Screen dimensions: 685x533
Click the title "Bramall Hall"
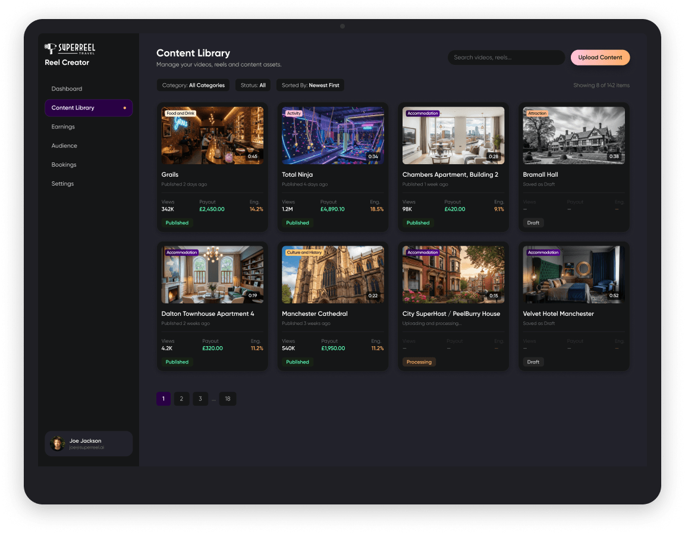coord(541,174)
